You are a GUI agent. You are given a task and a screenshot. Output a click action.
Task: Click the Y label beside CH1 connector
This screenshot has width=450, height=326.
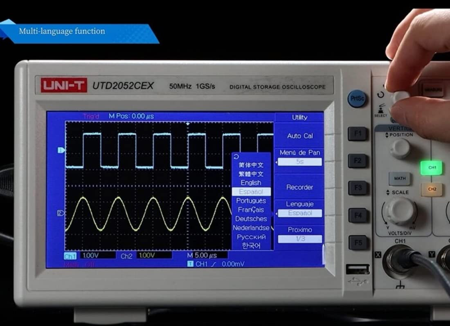tap(432, 254)
